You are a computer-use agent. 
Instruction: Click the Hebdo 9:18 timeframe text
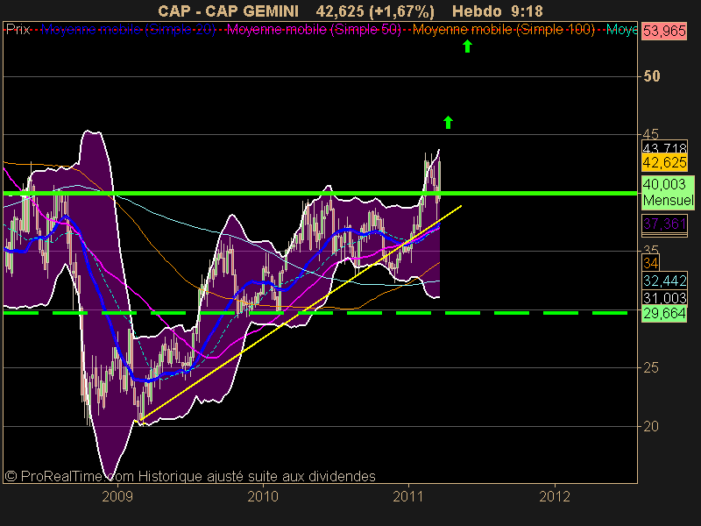coord(497,11)
